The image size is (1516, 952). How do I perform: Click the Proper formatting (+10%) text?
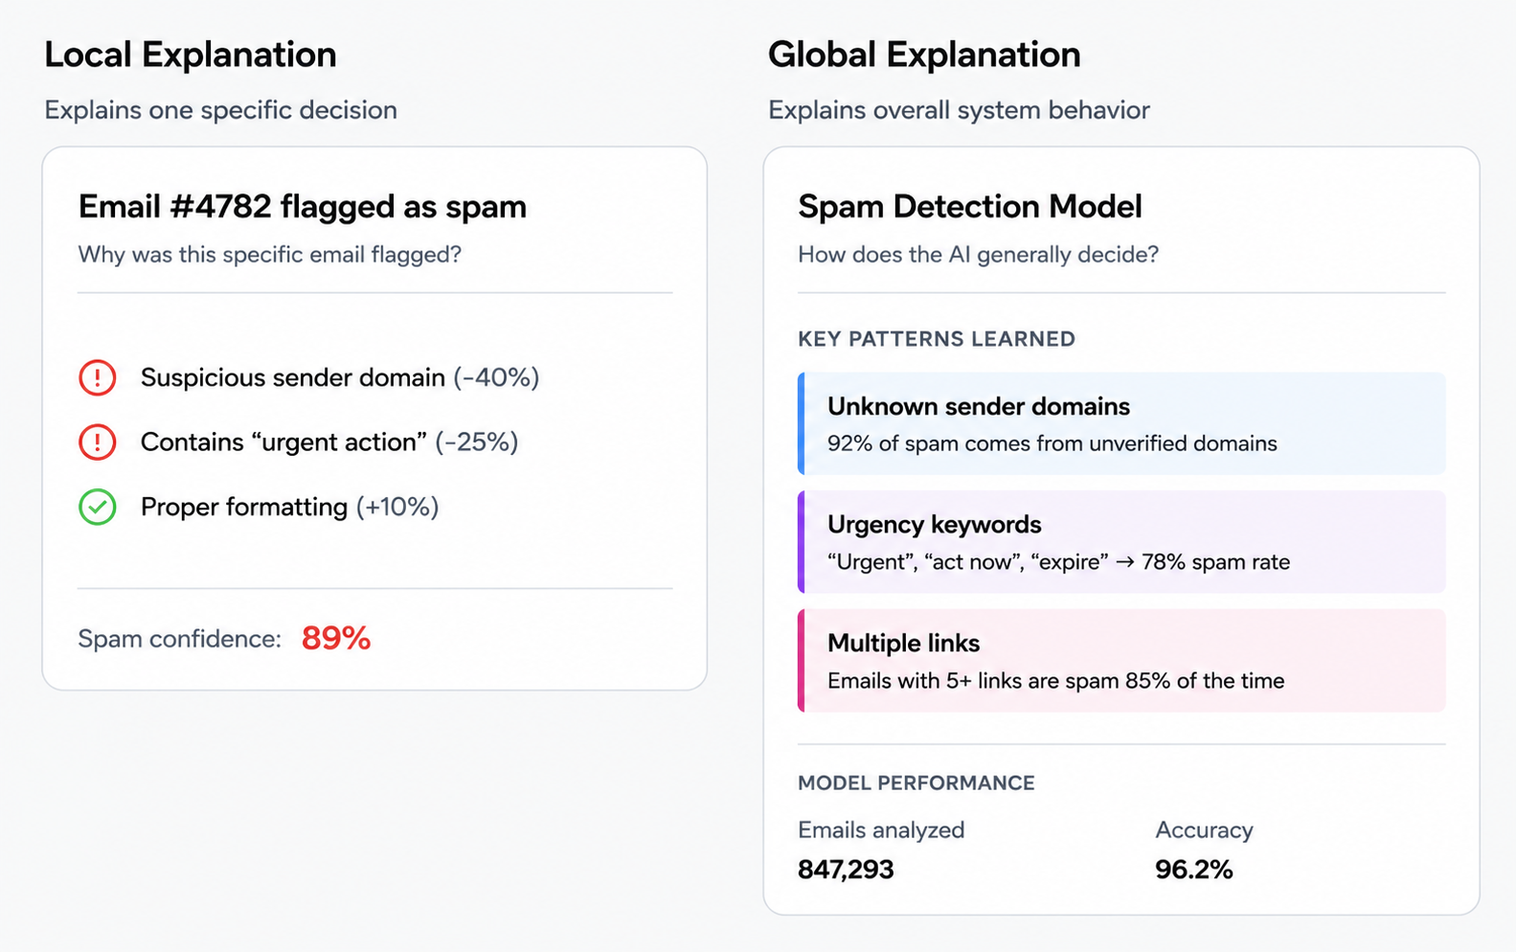[x=290, y=507]
